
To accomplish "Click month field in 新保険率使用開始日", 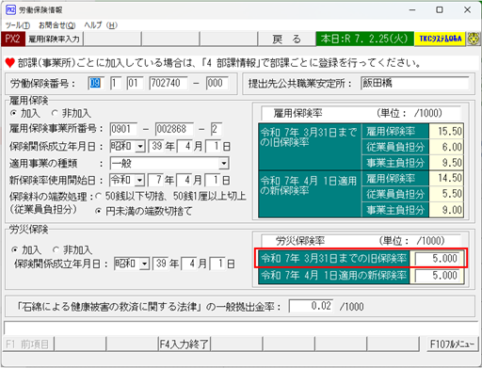I will click(185, 181).
